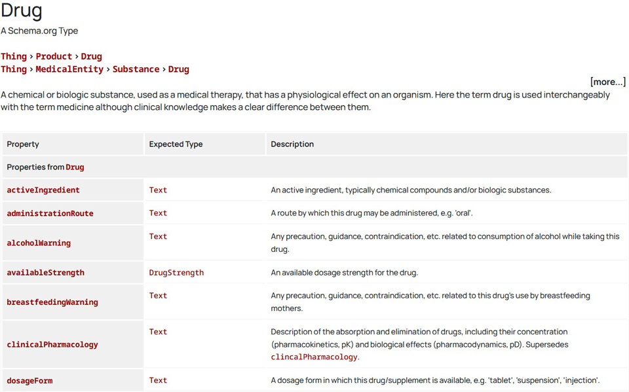Image resolution: width=629 pixels, height=392 pixels.
Task: Click 'Thing' in the MedicalEntity breadcrumb
Action: point(14,69)
